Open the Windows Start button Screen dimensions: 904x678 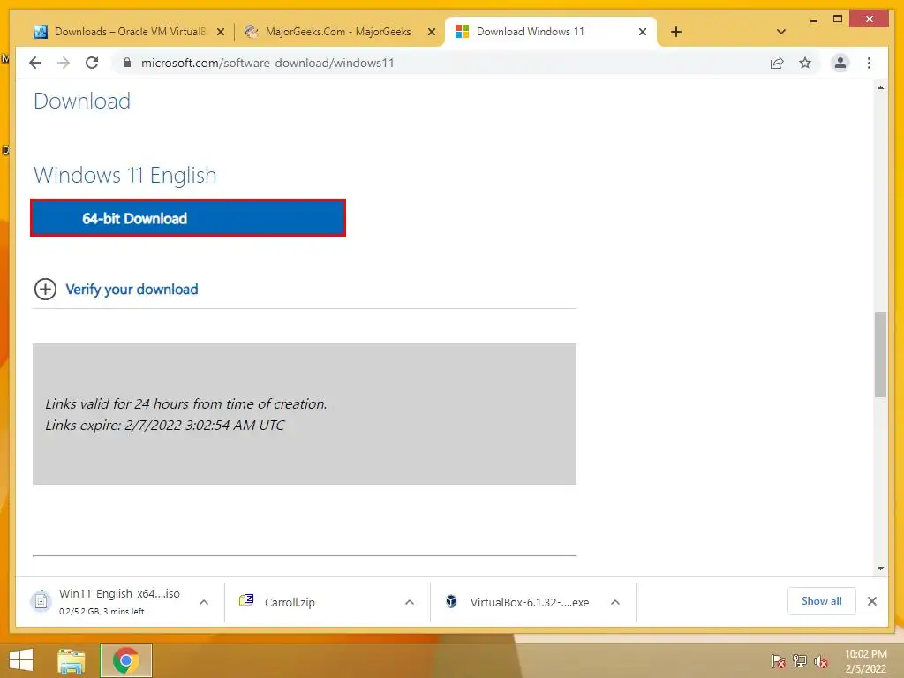(21, 660)
